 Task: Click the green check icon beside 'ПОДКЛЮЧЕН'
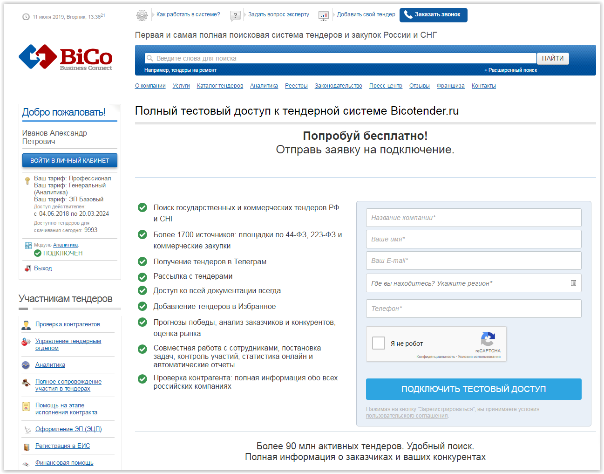(38, 253)
